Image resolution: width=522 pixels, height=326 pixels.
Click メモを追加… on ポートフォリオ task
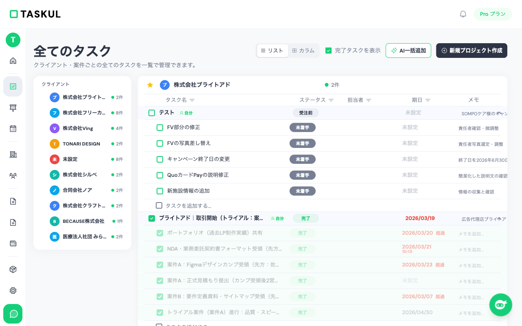tap(471, 234)
